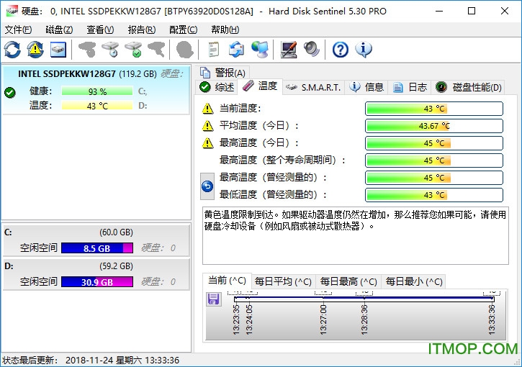Reset measured temperatures with blue arrow button
This screenshot has width=522, height=367.
coord(207,186)
